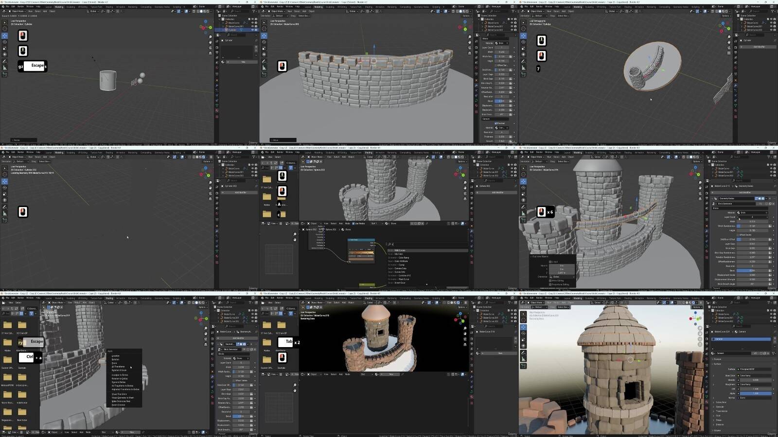Select Move tool in top-left cylinder viewport
The width and height of the screenshot is (778, 437).
[4, 35]
